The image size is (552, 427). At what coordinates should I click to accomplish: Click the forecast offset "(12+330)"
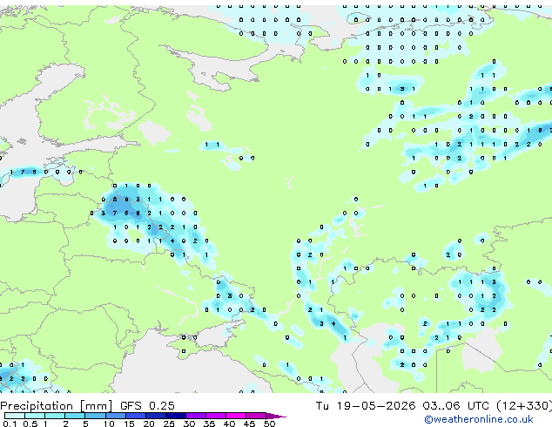pos(524,406)
